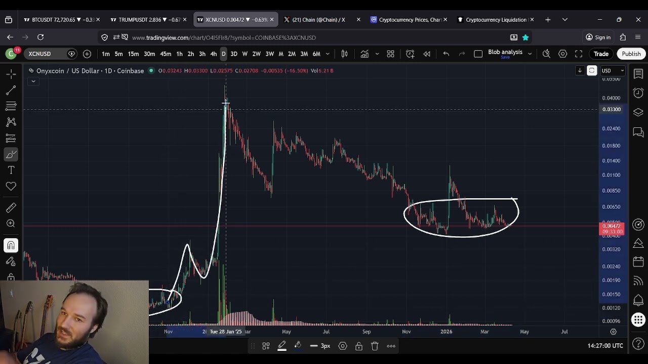Collapse the chart legend chevron
Screen dimensions: 648x364
[x=33, y=81]
